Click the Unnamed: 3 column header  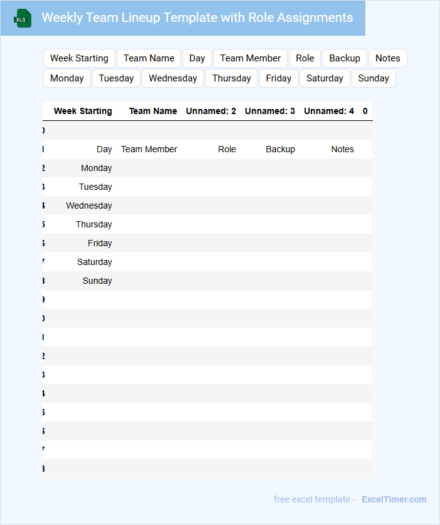coord(270,111)
